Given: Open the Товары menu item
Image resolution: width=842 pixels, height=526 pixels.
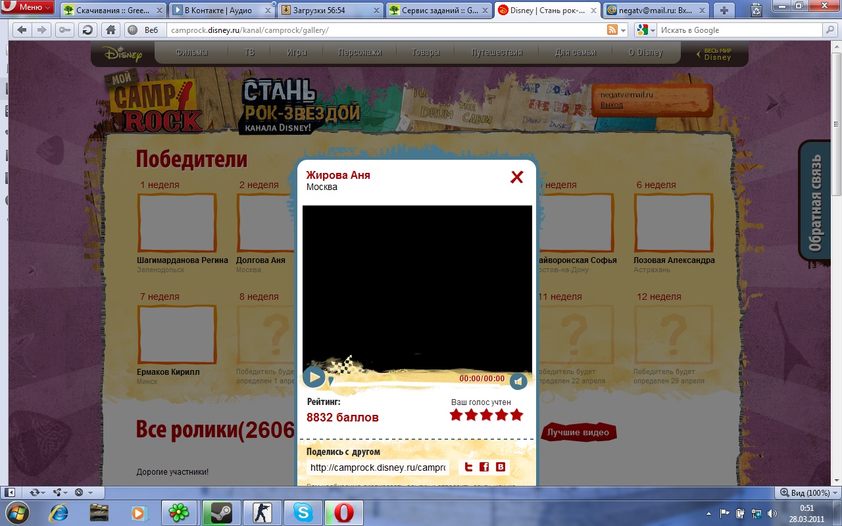Looking at the screenshot, I should point(426,53).
